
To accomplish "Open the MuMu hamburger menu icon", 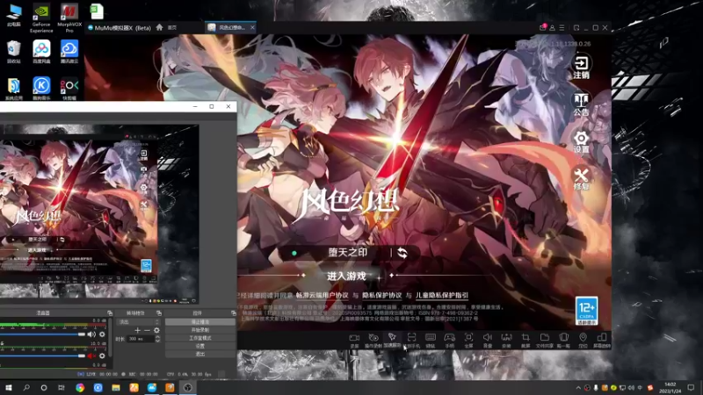I will [x=562, y=28].
